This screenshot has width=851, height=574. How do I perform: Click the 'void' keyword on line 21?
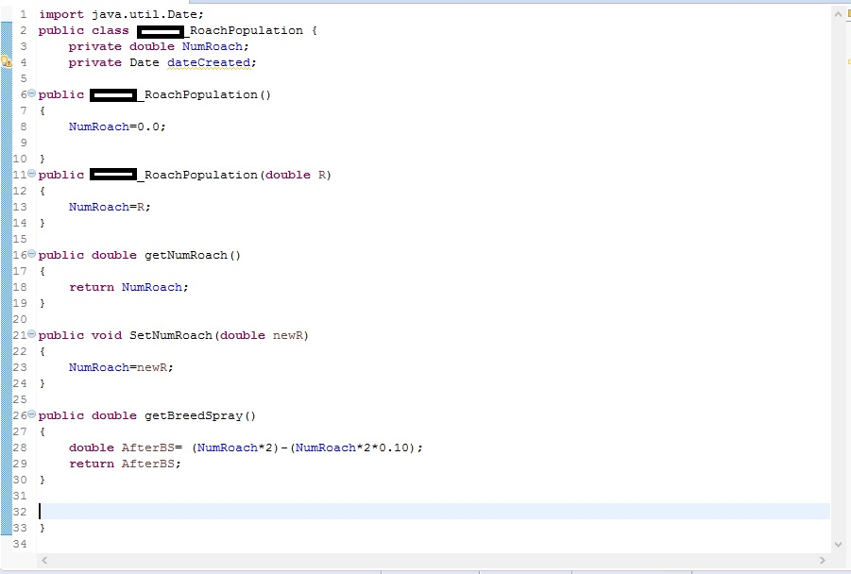point(107,336)
